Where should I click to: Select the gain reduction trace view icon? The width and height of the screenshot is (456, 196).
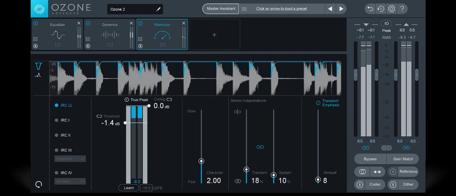38,66
